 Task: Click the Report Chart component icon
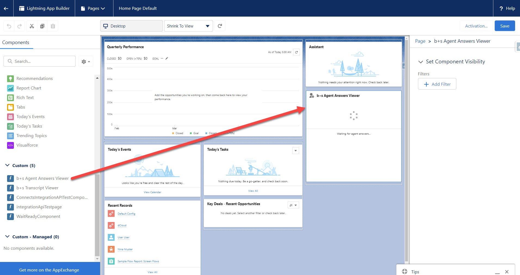10,88
